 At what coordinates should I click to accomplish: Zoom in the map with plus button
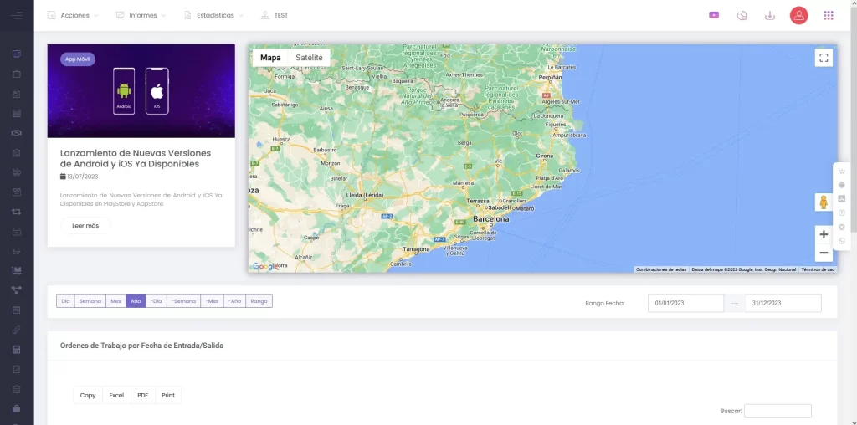(824, 235)
